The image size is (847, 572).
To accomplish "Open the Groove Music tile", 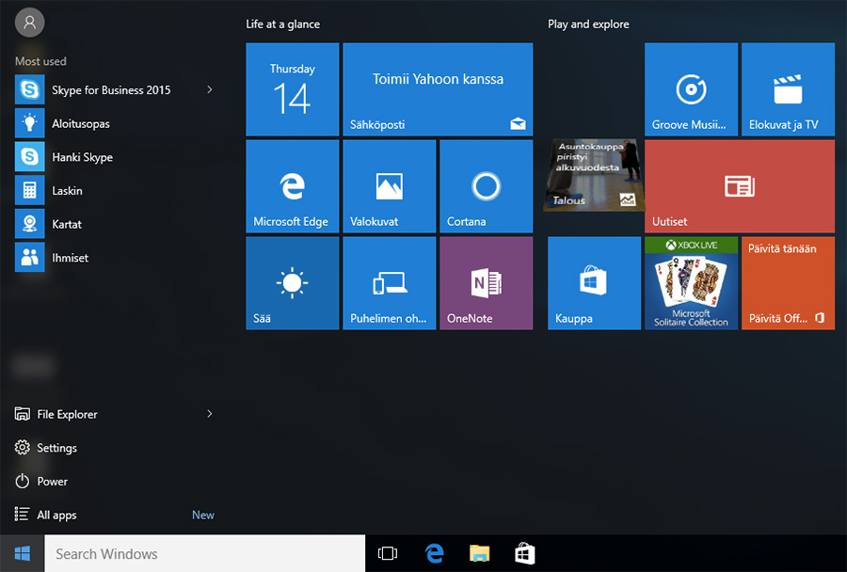I will (691, 89).
